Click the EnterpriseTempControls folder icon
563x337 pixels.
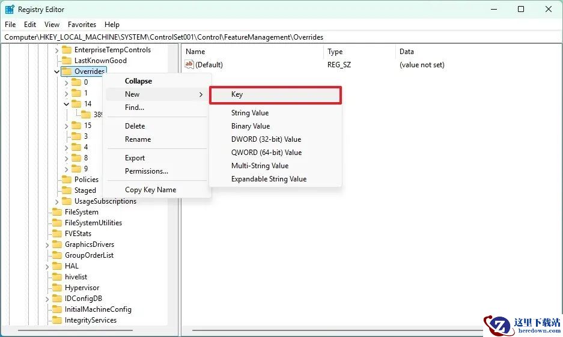[67, 49]
